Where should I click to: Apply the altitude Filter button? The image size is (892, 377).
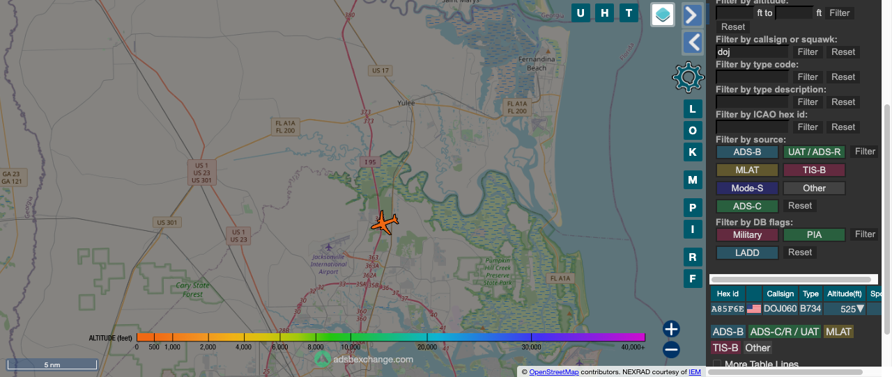839,13
